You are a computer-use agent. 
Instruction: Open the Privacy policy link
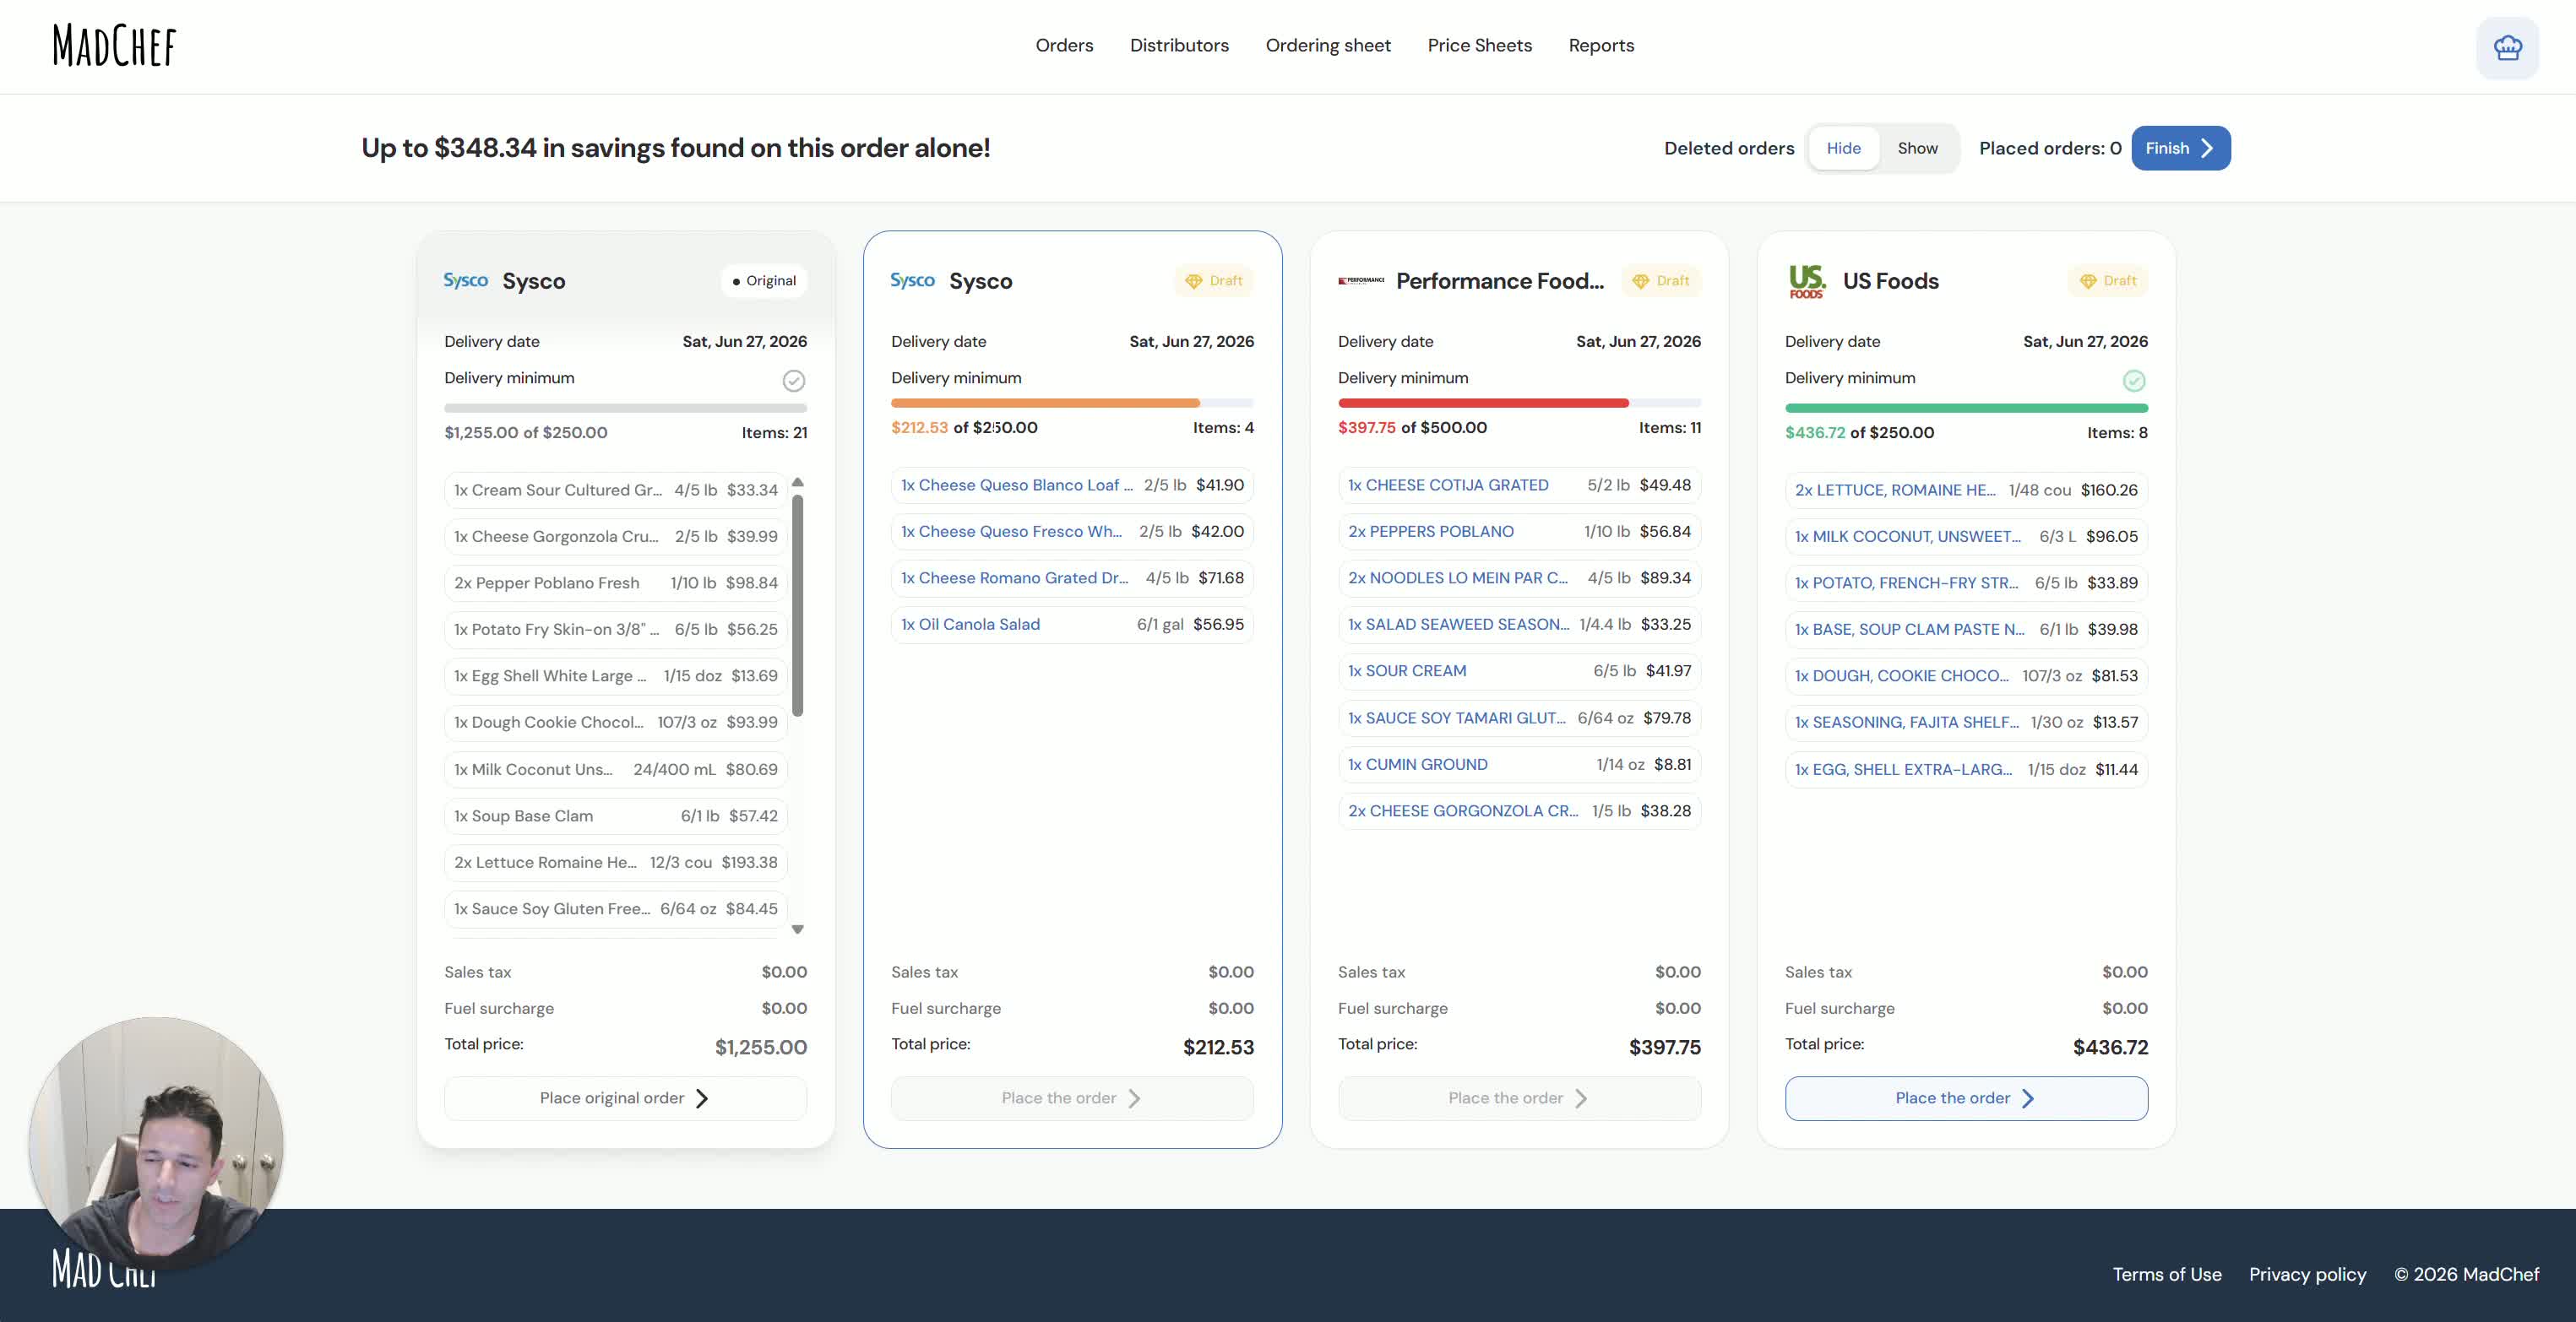[2308, 1274]
